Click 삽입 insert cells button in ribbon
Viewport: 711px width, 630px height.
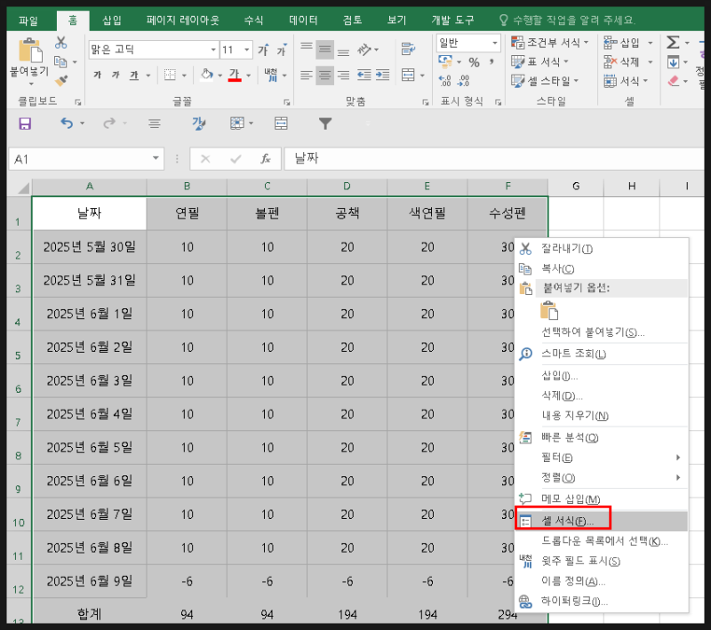(621, 43)
